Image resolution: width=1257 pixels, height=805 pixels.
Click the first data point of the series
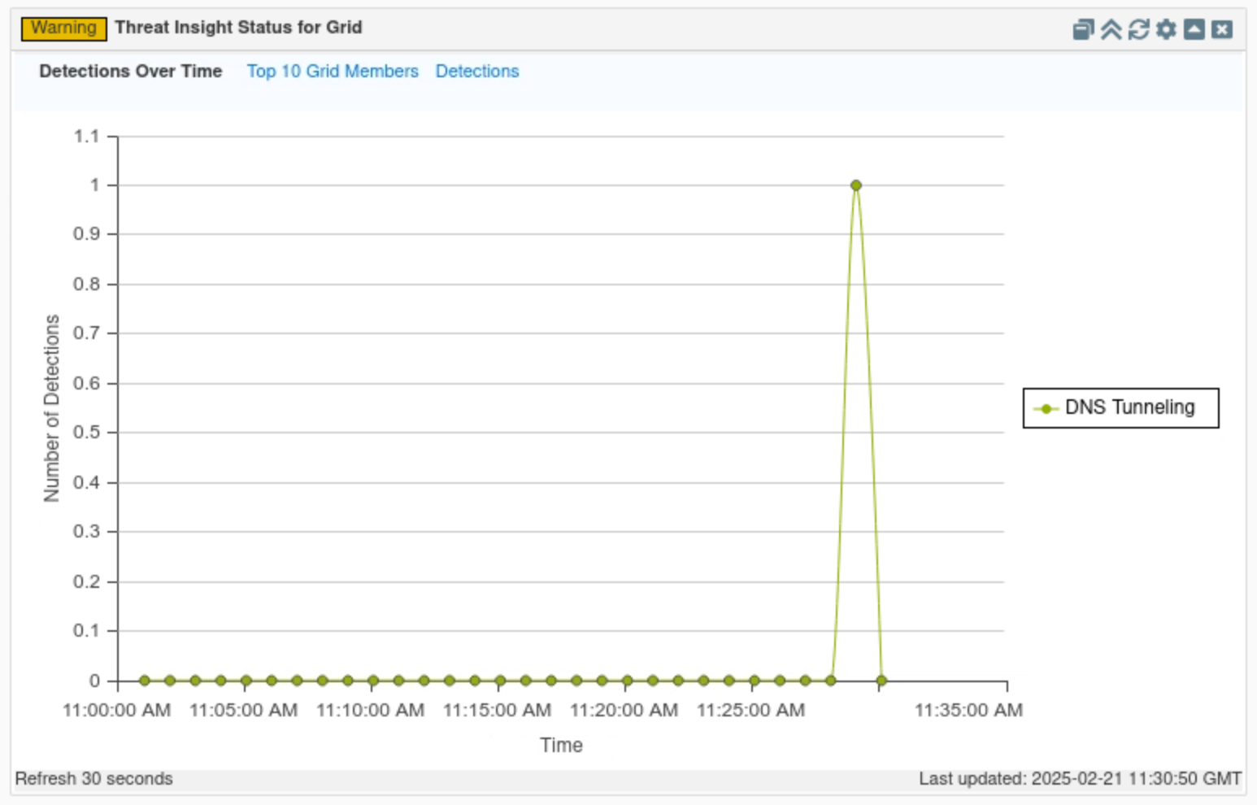coord(145,681)
